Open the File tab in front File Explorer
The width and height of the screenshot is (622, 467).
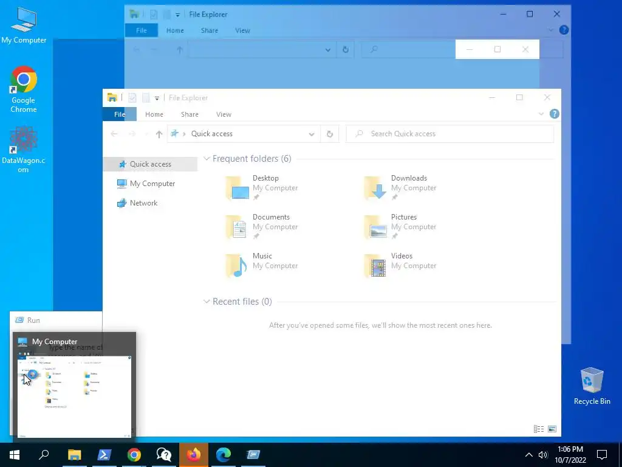pos(120,114)
